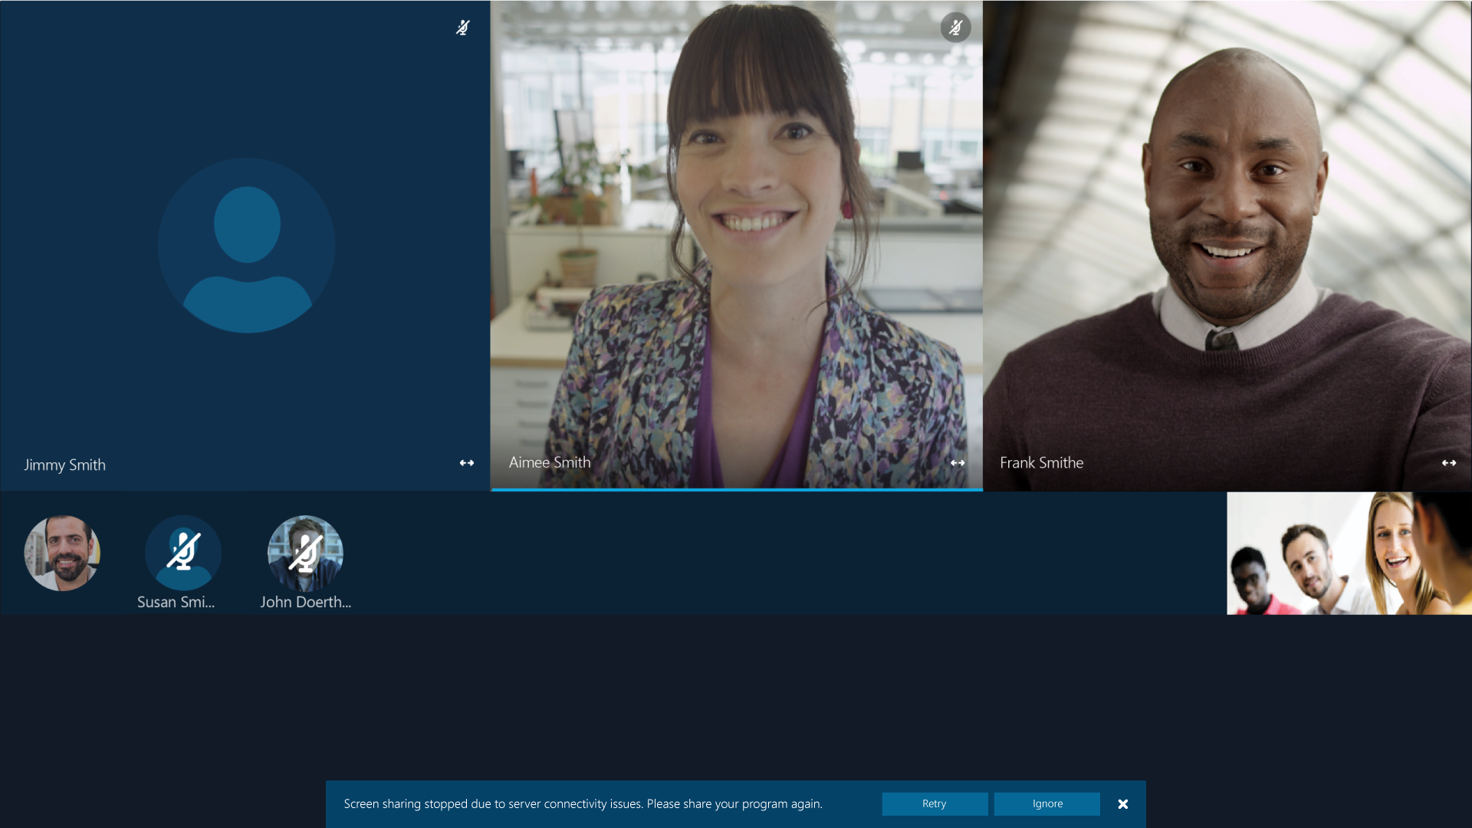This screenshot has height=828, width=1472.
Task: Click the John Doerth... name label
Action: point(305,602)
